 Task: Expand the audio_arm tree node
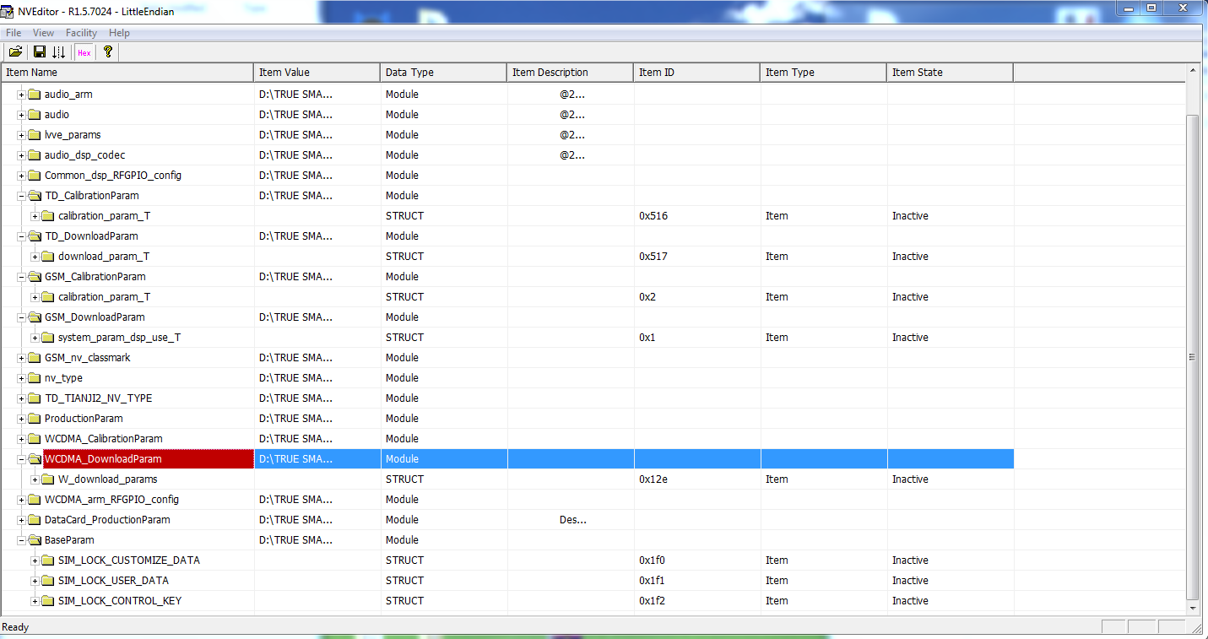point(22,95)
